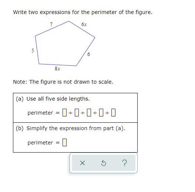Click the simplified perimeter box in part (b)

64,142
